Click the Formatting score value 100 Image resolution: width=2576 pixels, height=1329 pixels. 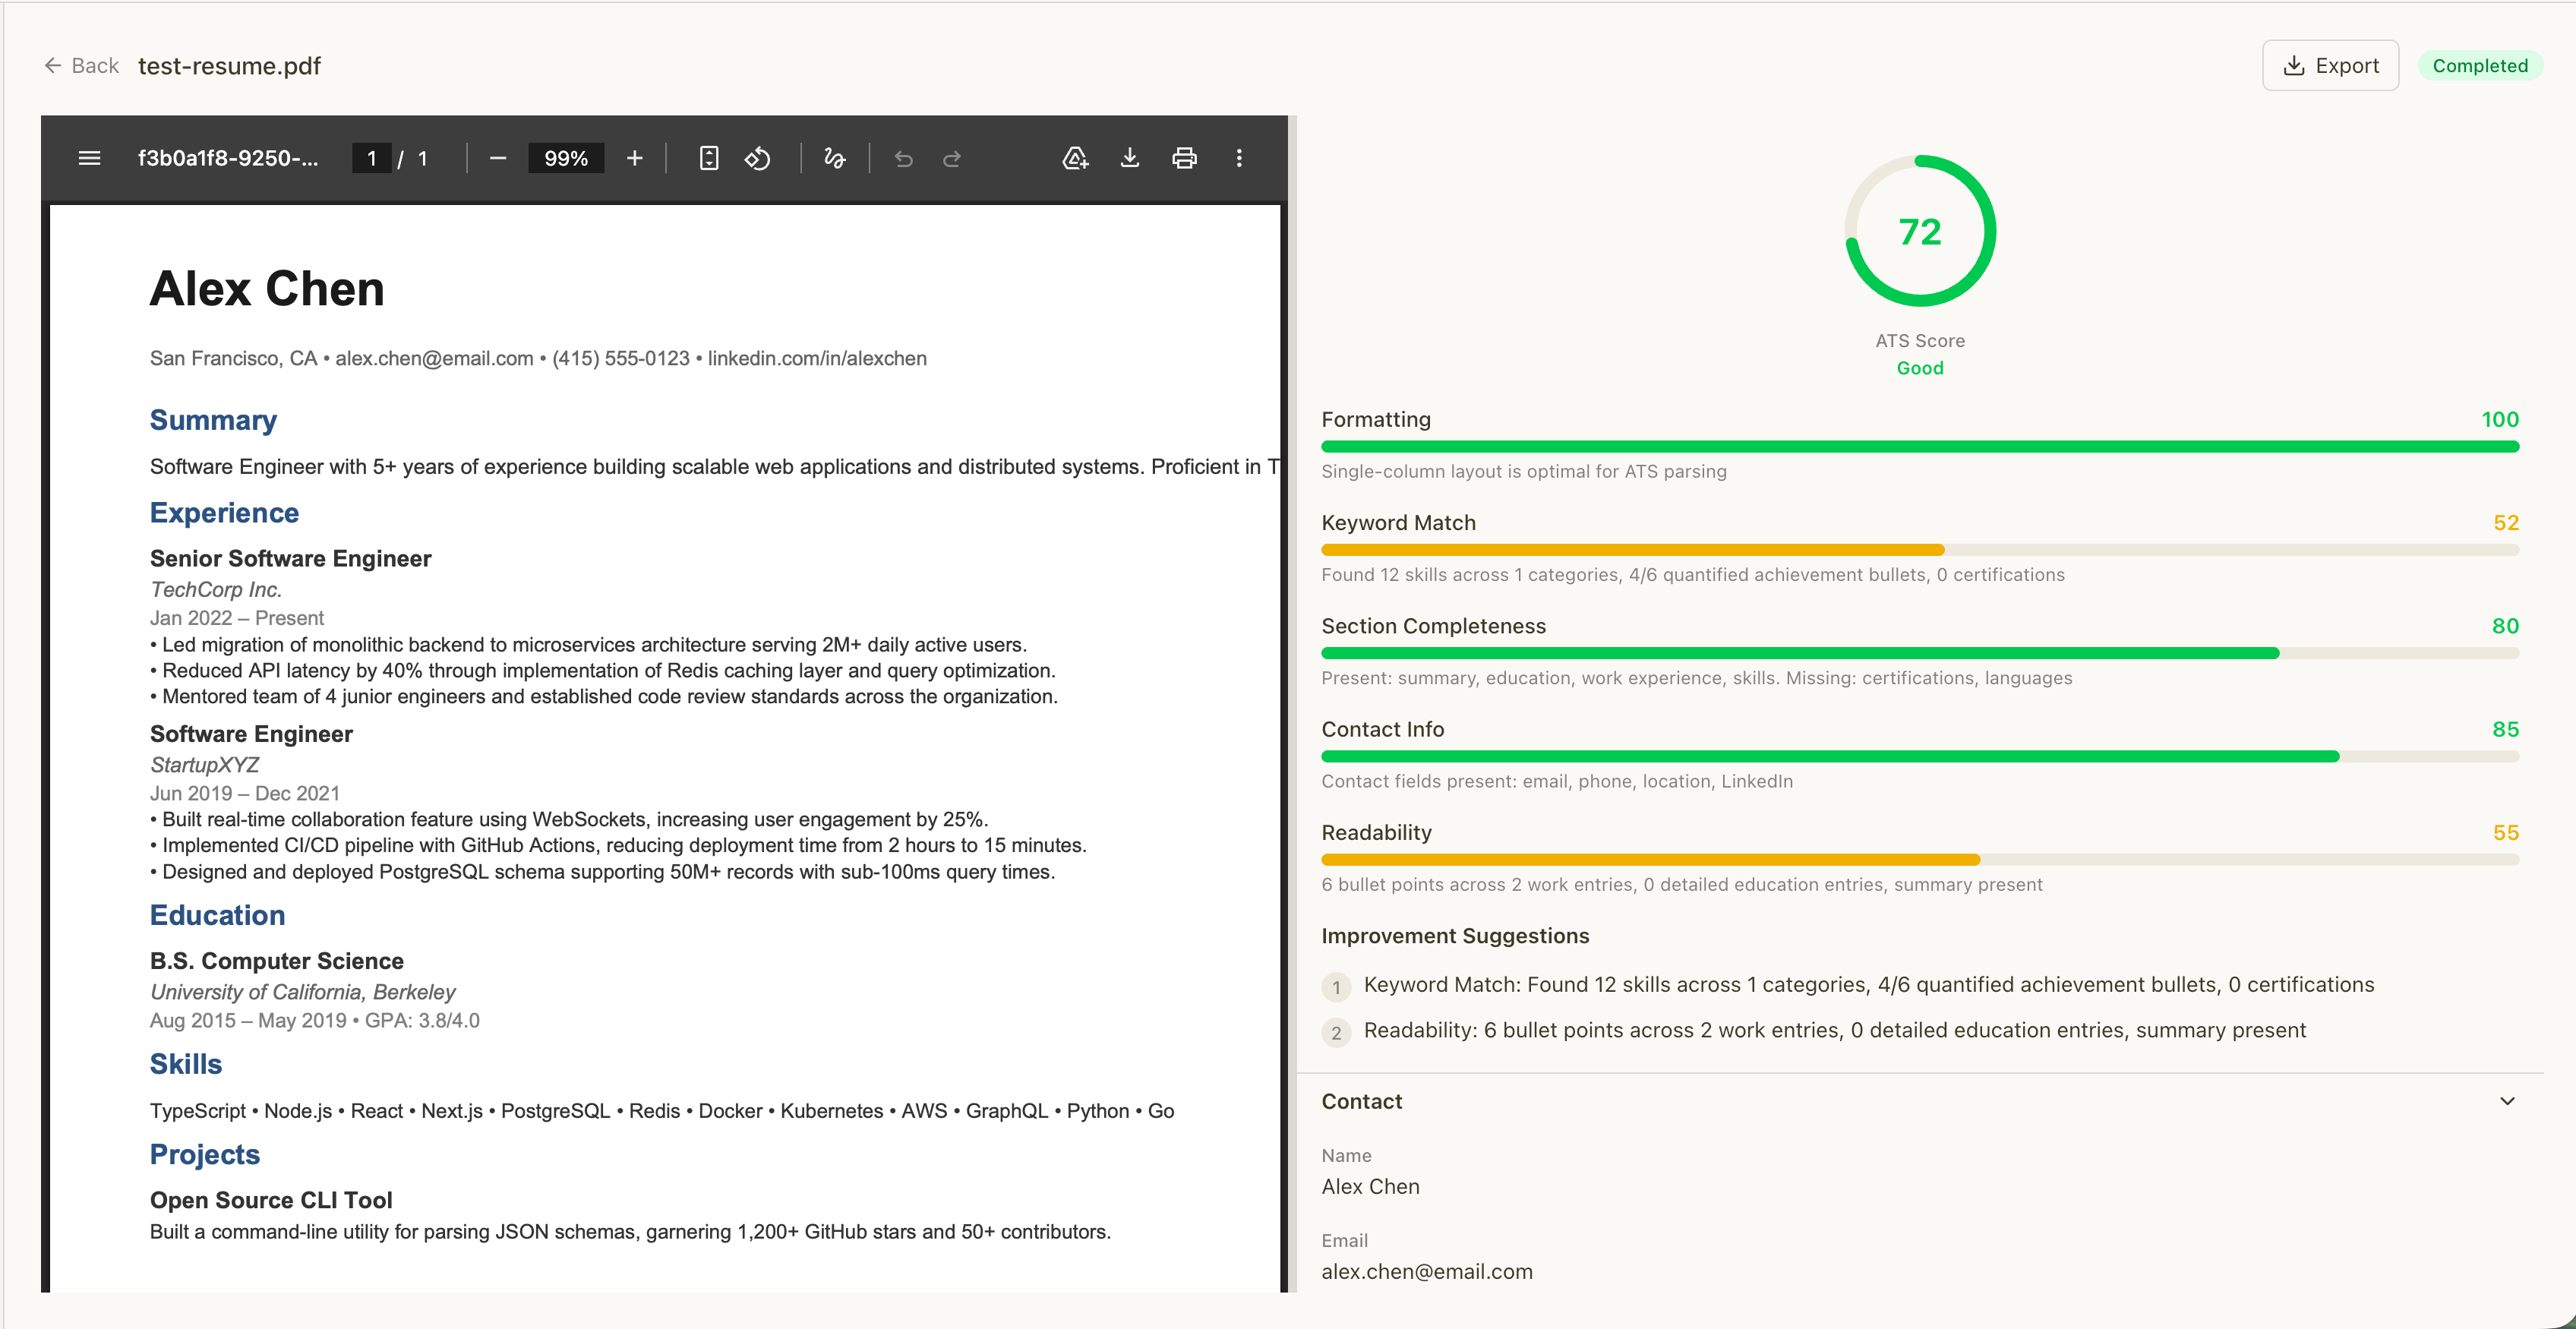click(x=2500, y=420)
